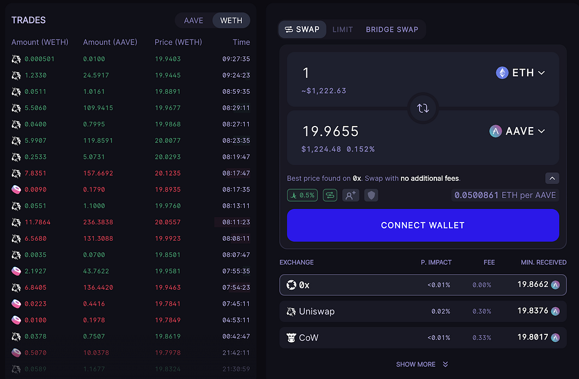Click the trade price 19.9923
Image resolution: width=579 pixels, height=379 pixels.
coord(167,239)
